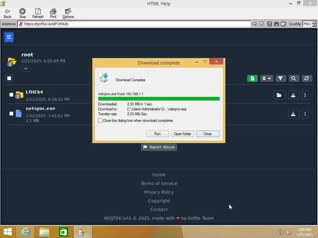
Task: Click the search magnifier button
Action: pos(293,78)
